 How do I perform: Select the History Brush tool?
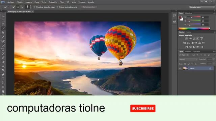(3, 53)
